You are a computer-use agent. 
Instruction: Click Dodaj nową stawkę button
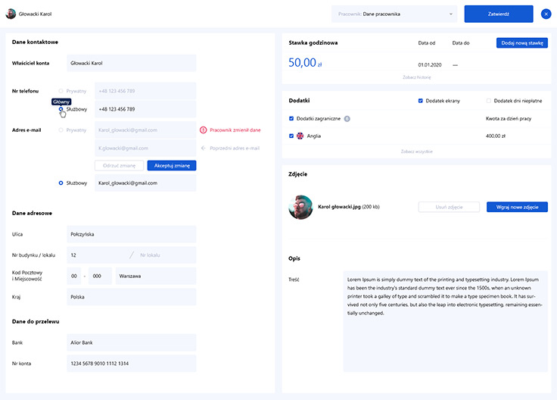tap(521, 43)
